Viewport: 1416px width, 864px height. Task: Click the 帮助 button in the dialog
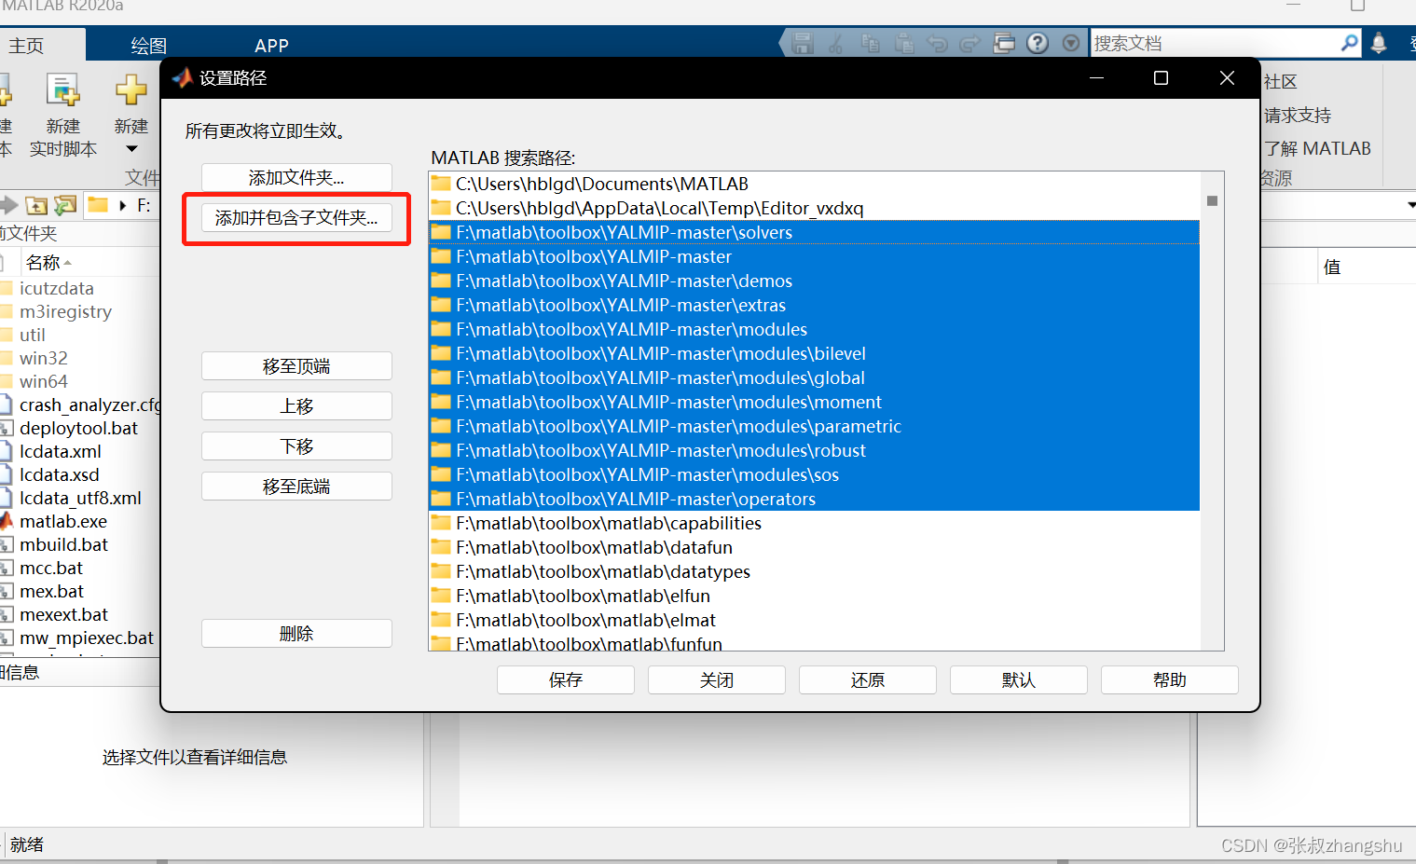(1170, 680)
